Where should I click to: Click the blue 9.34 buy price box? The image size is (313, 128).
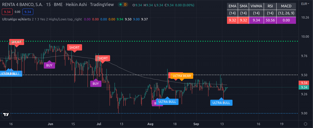(x=28, y=12)
